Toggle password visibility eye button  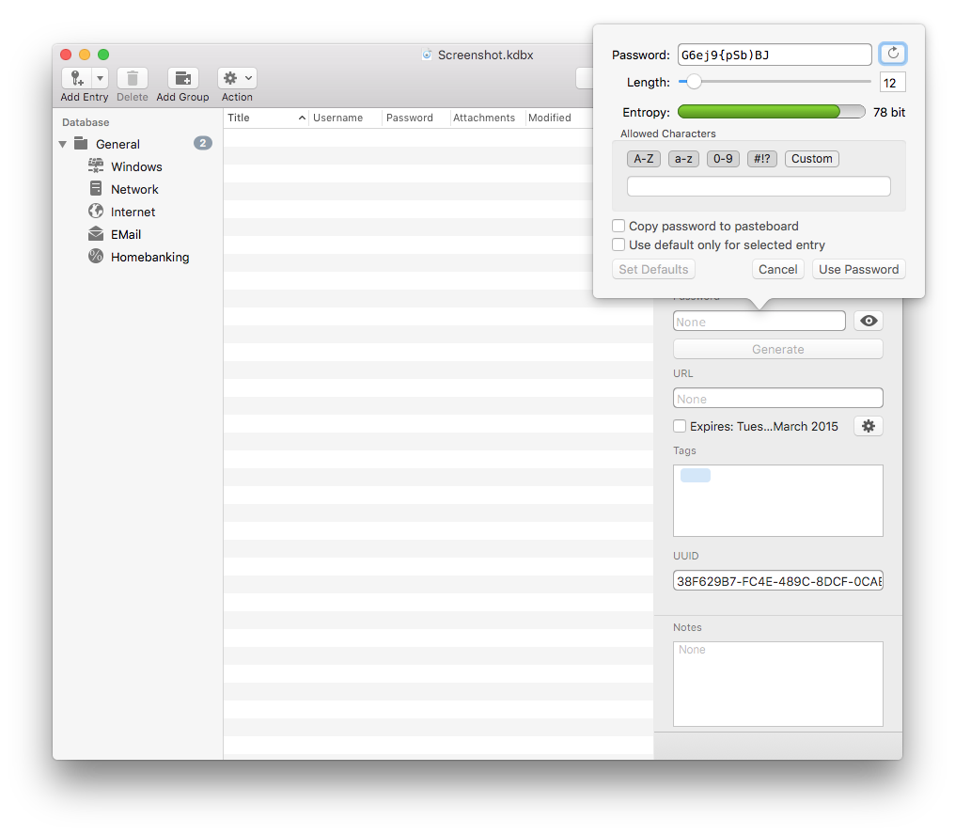click(868, 322)
